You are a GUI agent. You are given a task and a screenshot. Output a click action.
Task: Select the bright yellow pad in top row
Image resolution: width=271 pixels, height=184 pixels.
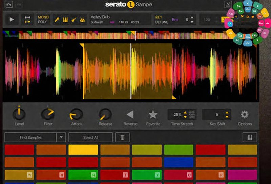point(83,149)
